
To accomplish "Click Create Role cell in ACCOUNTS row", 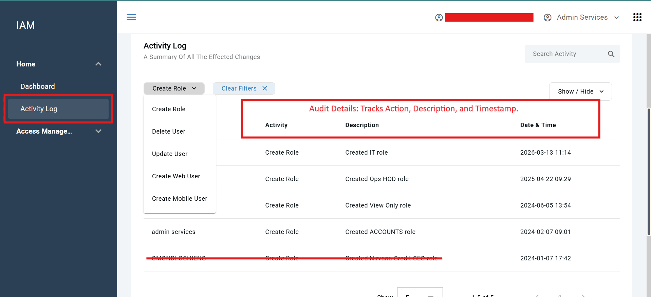I will click(x=282, y=232).
